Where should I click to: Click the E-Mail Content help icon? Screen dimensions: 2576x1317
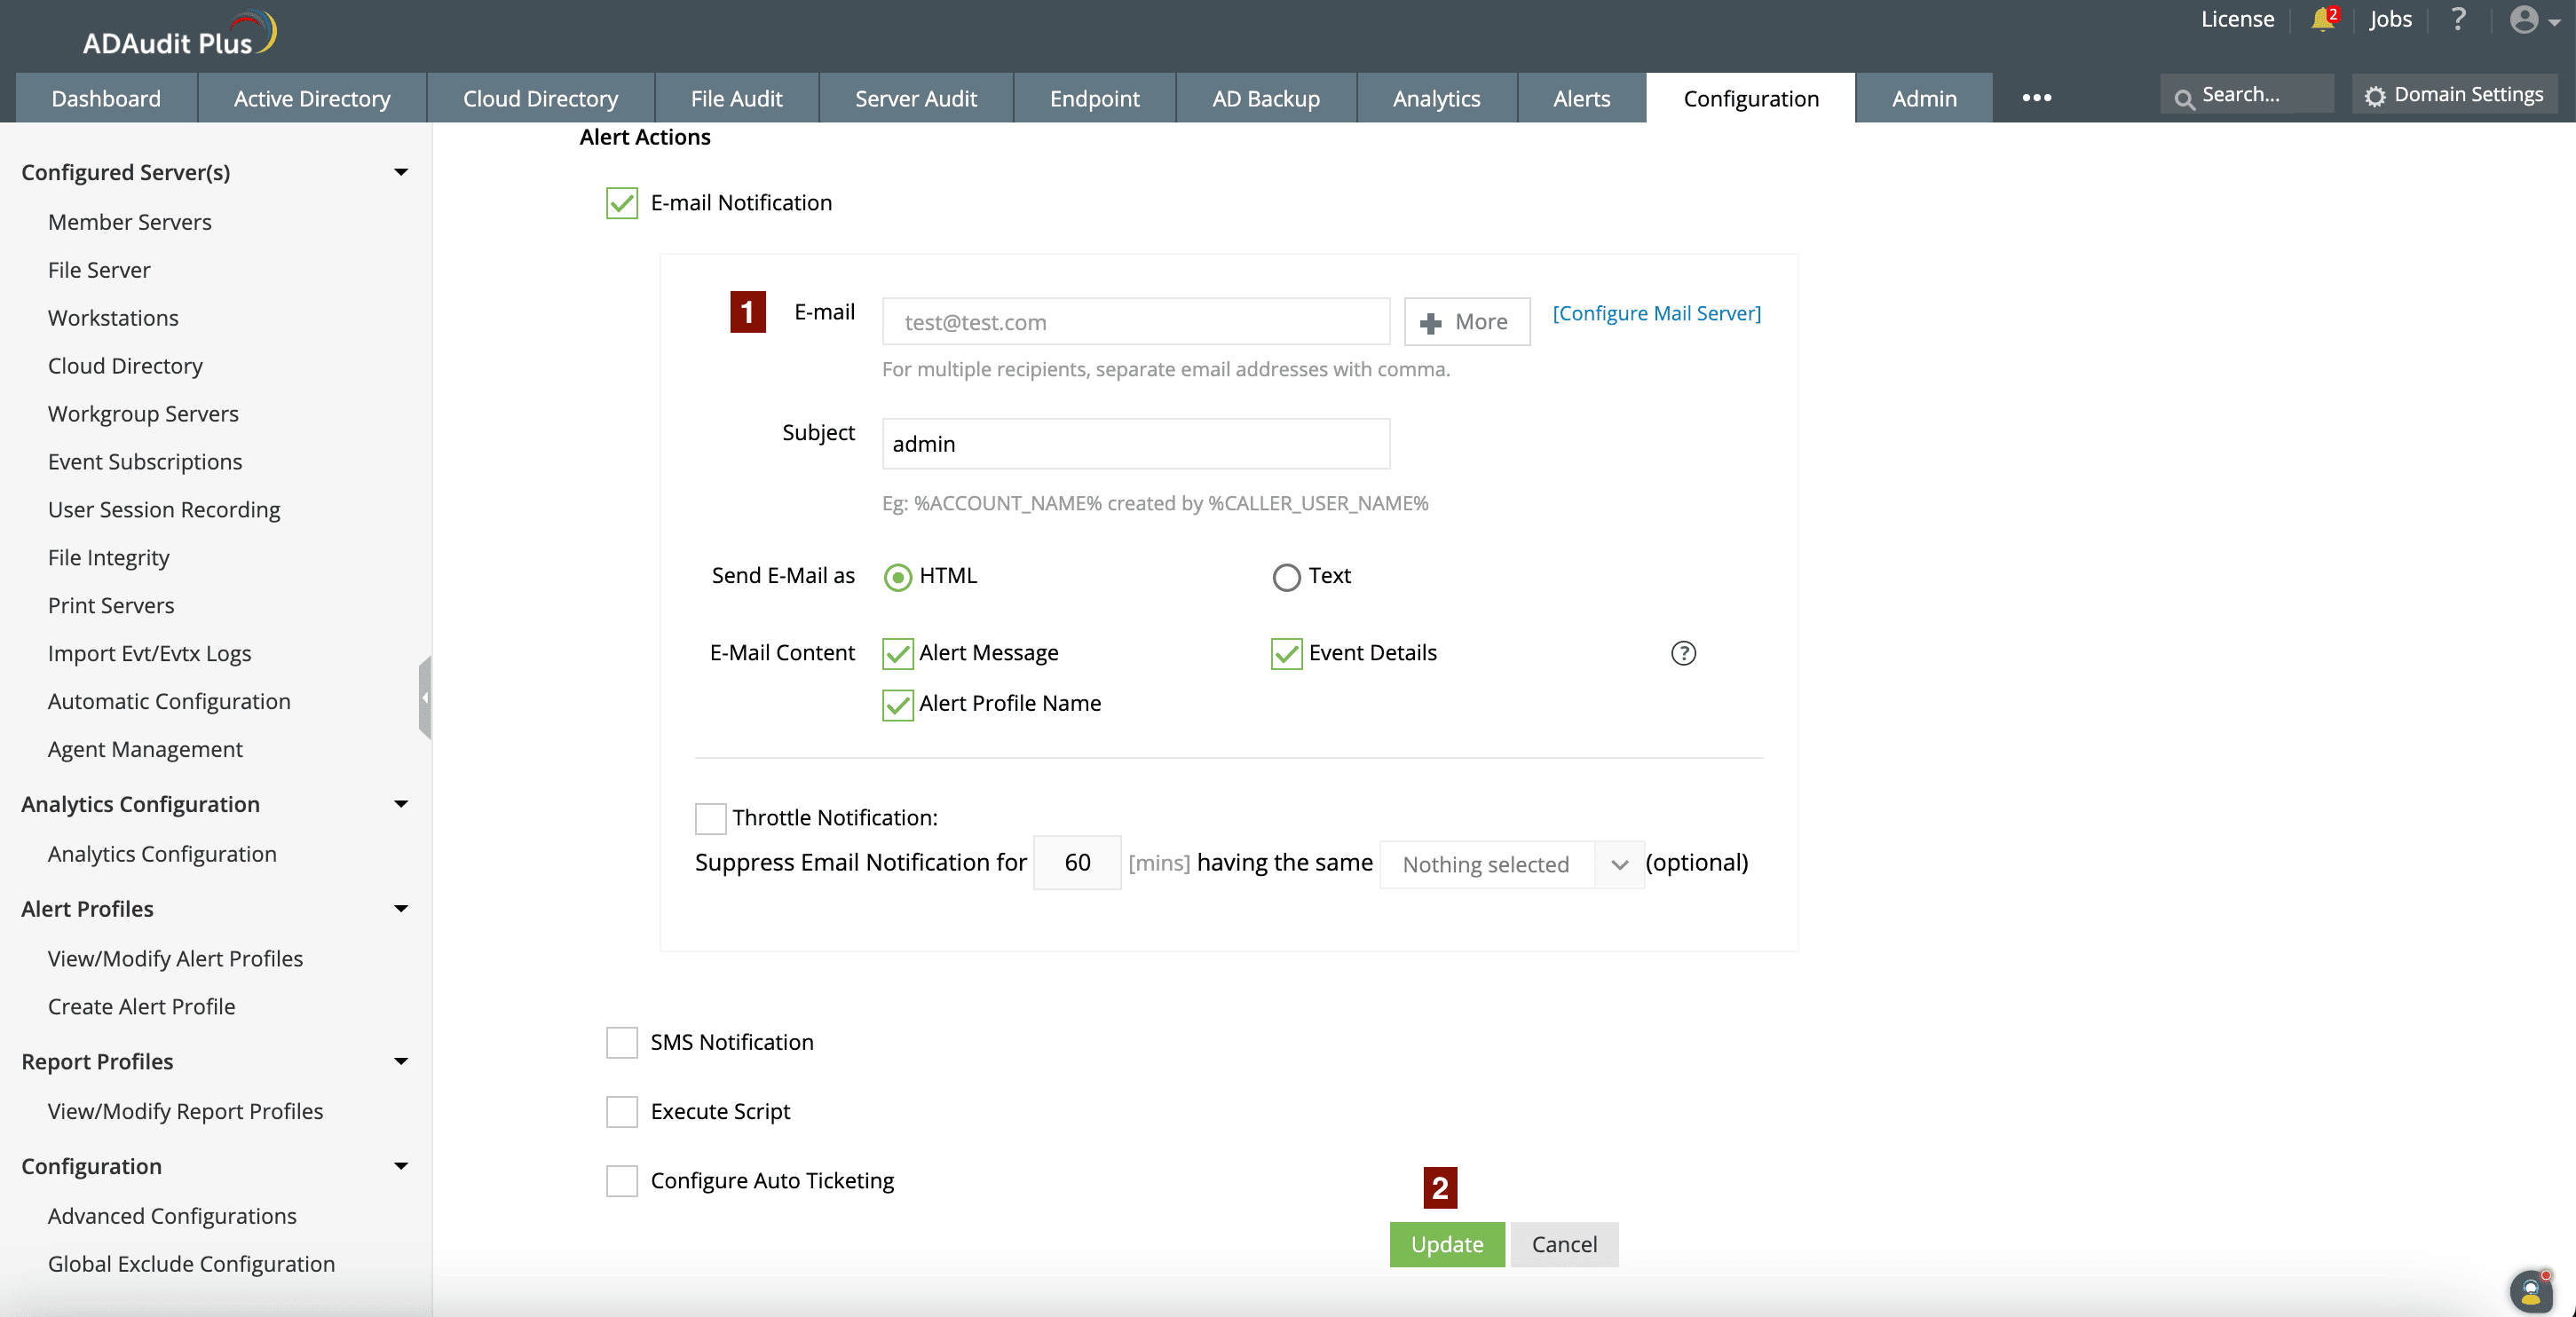pyautogui.click(x=1683, y=653)
